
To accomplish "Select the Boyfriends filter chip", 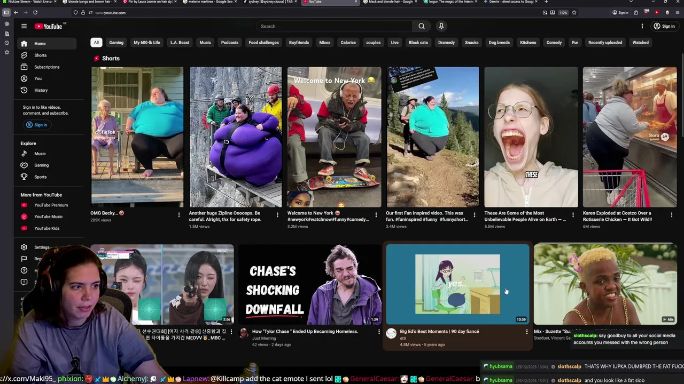I will coord(299,43).
